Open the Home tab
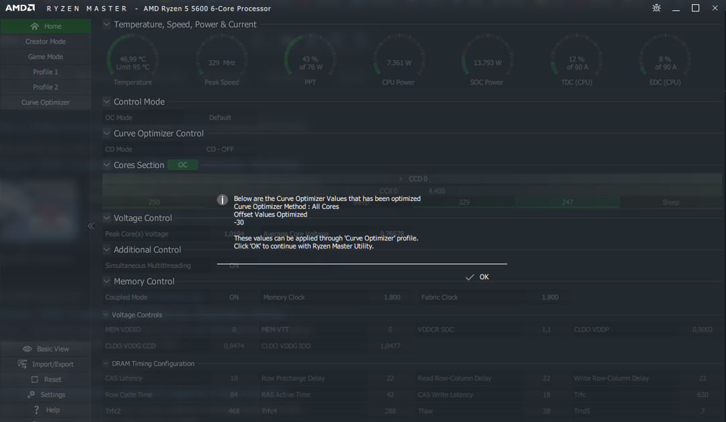This screenshot has height=422, width=726. [x=46, y=26]
